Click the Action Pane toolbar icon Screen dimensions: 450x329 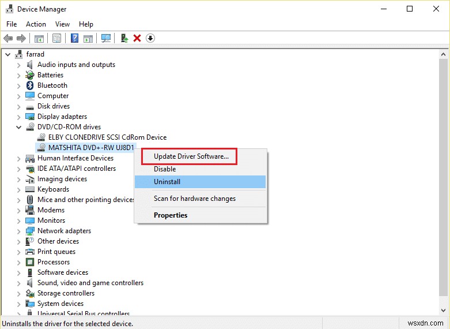(x=88, y=38)
